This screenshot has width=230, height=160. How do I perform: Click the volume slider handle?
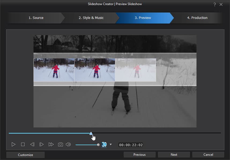(98, 145)
